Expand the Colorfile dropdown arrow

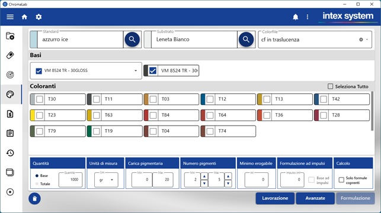pyautogui.click(x=367, y=40)
